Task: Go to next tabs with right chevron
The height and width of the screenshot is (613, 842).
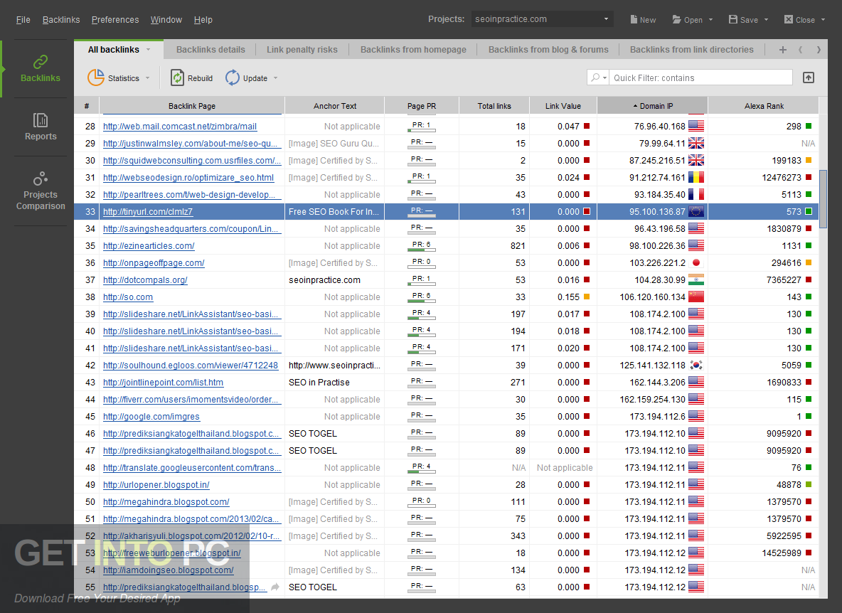Action: (x=819, y=49)
